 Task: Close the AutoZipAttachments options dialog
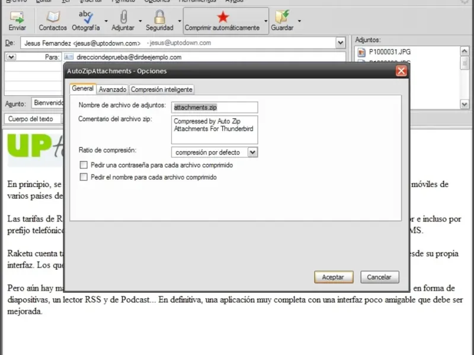point(401,71)
